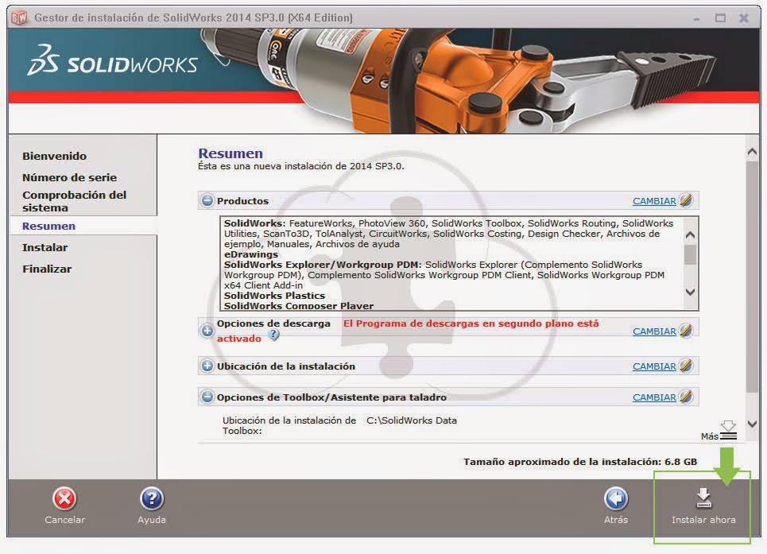Click the main page vertical scrollbar thumb
This screenshot has height=554, width=767.
click(x=753, y=277)
